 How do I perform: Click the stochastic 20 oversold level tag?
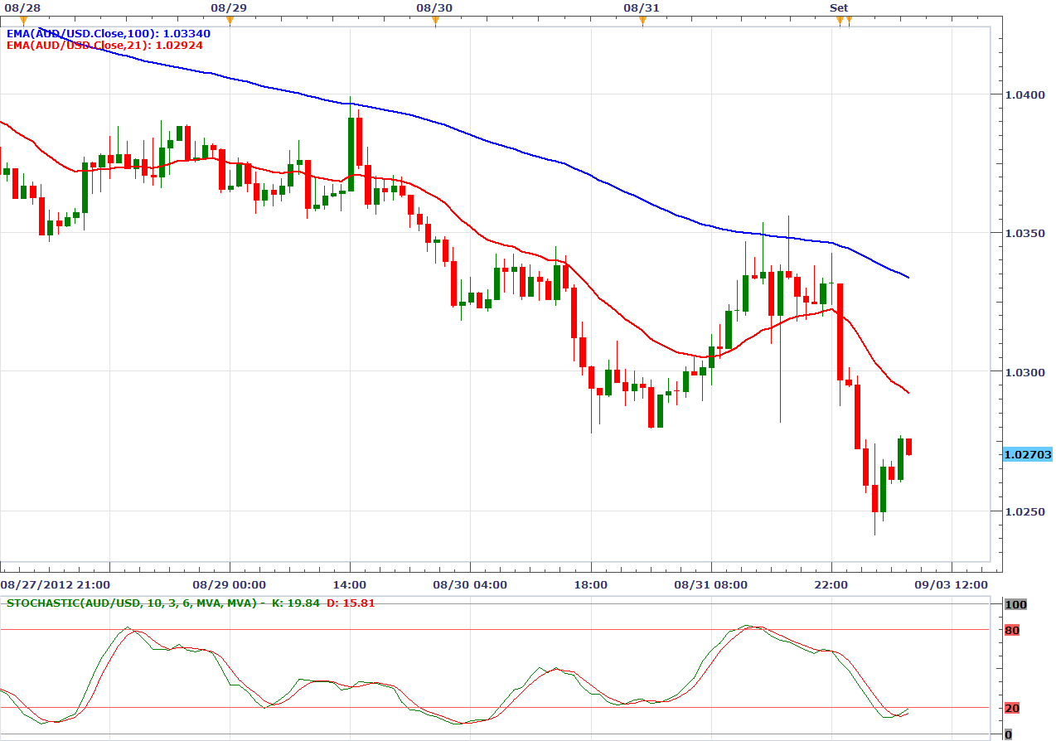[1012, 708]
